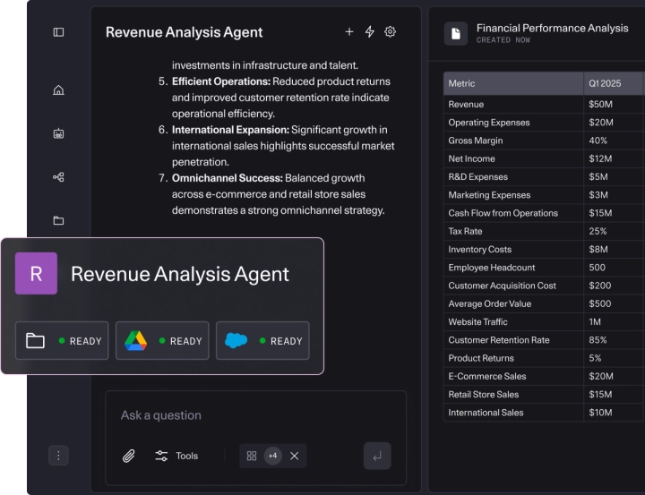
Task: Click the 500 Employee Headcount value
Action: pyautogui.click(x=597, y=268)
